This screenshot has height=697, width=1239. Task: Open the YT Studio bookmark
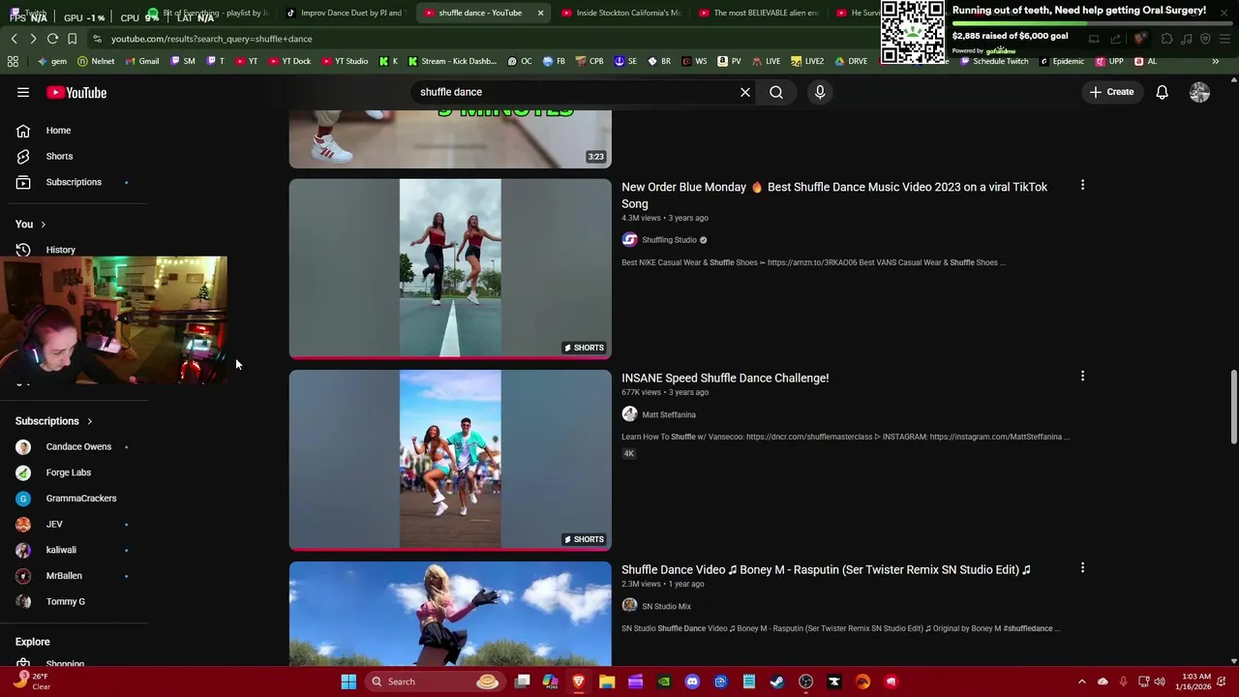pyautogui.click(x=346, y=61)
